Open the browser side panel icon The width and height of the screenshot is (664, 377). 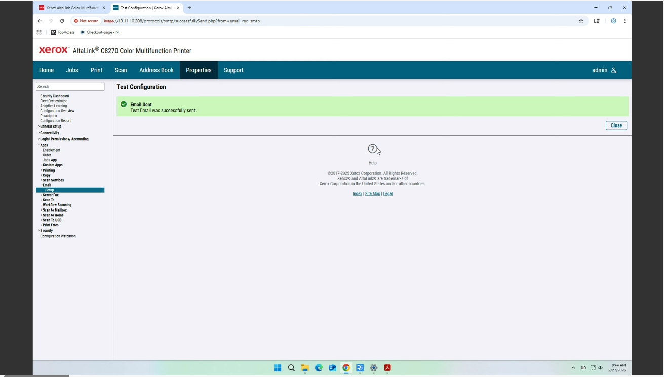[x=597, y=21]
